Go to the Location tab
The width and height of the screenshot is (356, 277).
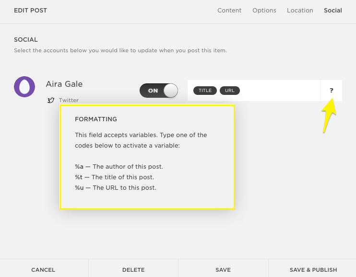pos(300,11)
